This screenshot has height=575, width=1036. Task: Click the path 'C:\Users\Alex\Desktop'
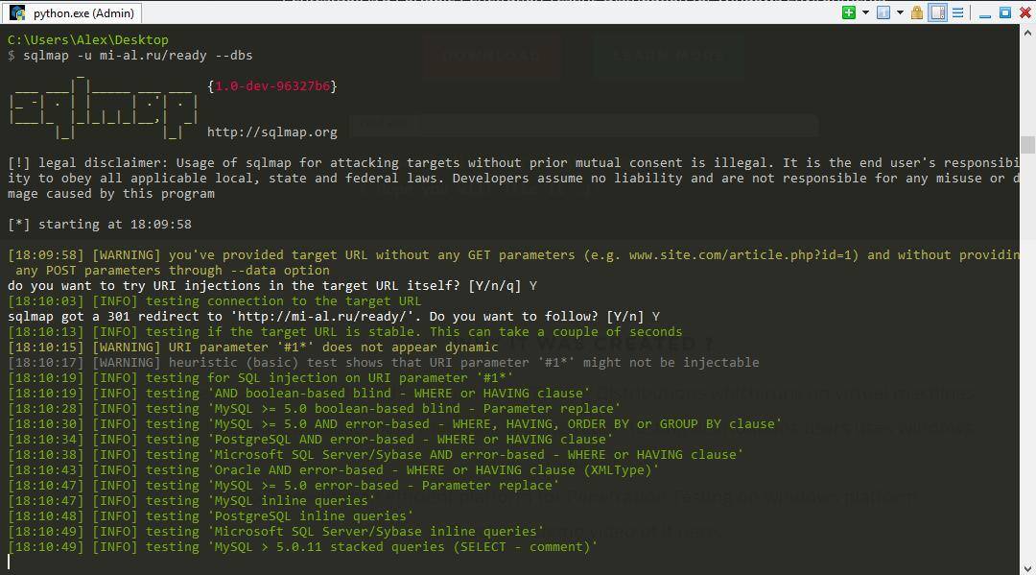88,39
